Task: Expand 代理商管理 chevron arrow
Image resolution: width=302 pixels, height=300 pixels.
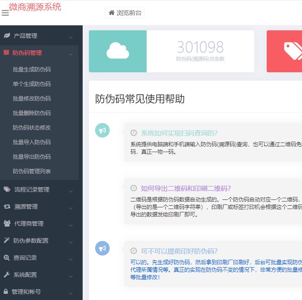Action: [71, 226]
